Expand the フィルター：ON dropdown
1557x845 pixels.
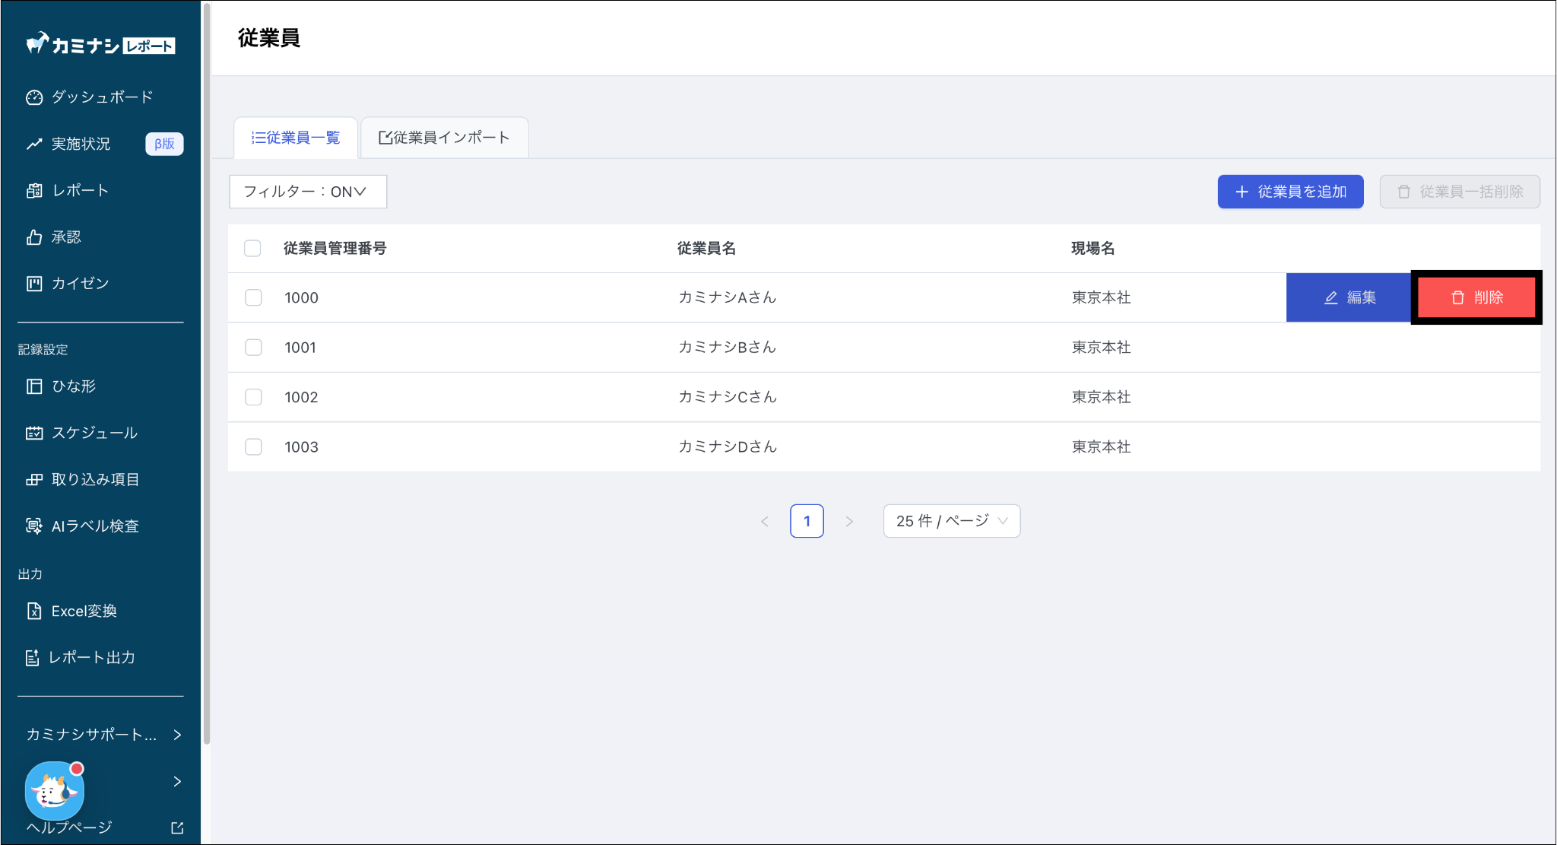(x=307, y=192)
